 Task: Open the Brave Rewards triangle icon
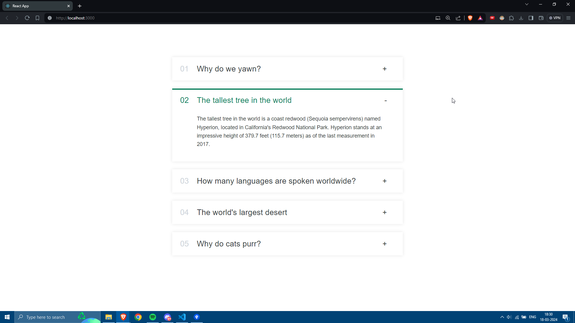(480, 18)
